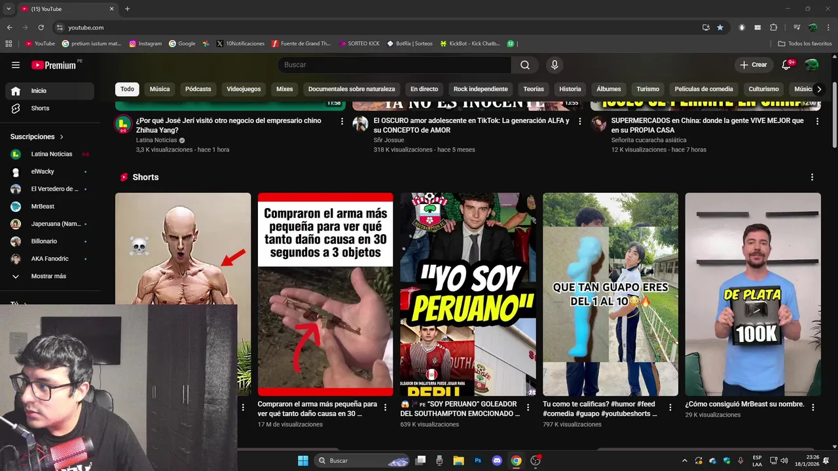Open the El Vertedero de subscription
This screenshot has width=838, height=471.
click(50, 189)
